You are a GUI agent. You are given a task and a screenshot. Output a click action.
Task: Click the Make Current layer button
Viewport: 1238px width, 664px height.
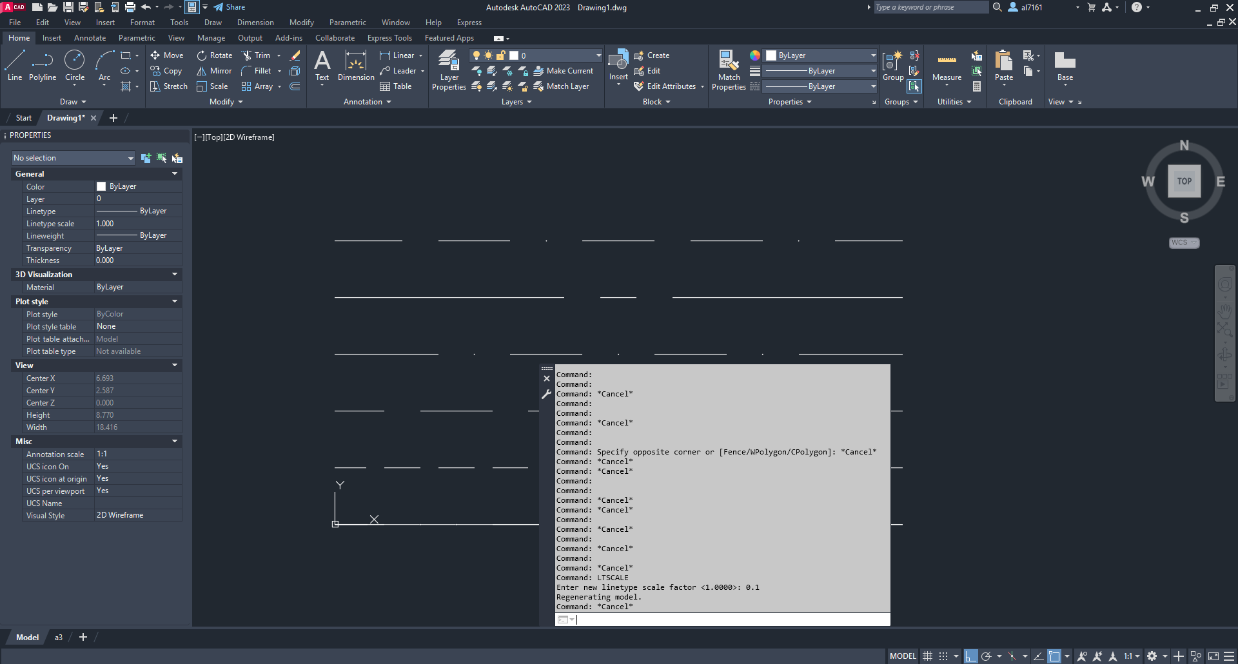pyautogui.click(x=563, y=71)
